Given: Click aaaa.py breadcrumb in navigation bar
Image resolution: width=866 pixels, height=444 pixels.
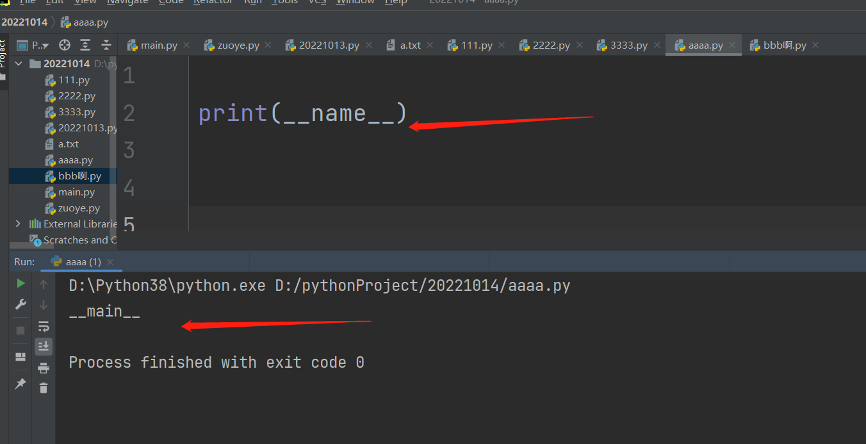Looking at the screenshot, I should click(x=85, y=22).
